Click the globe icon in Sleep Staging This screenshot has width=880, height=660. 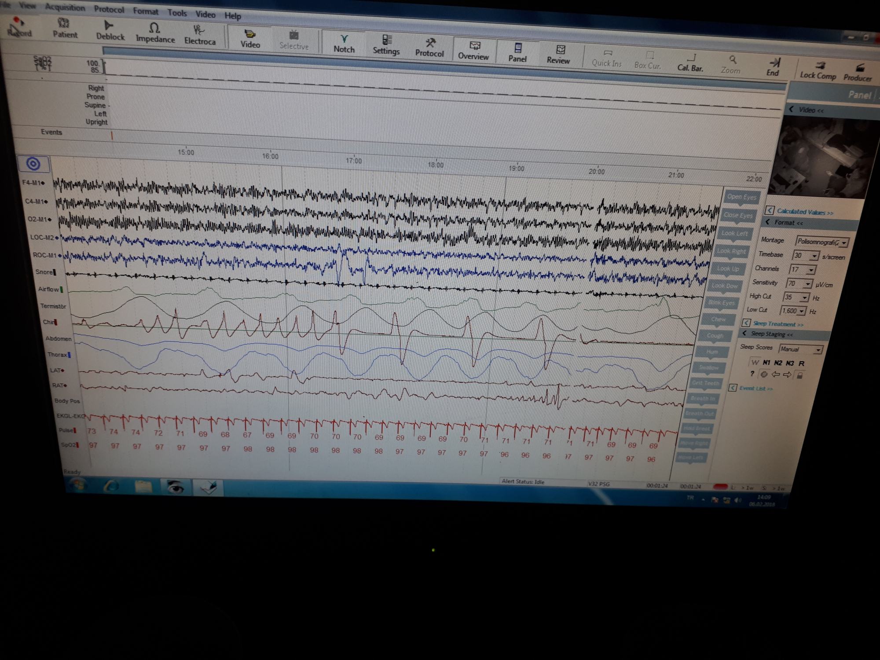764,374
